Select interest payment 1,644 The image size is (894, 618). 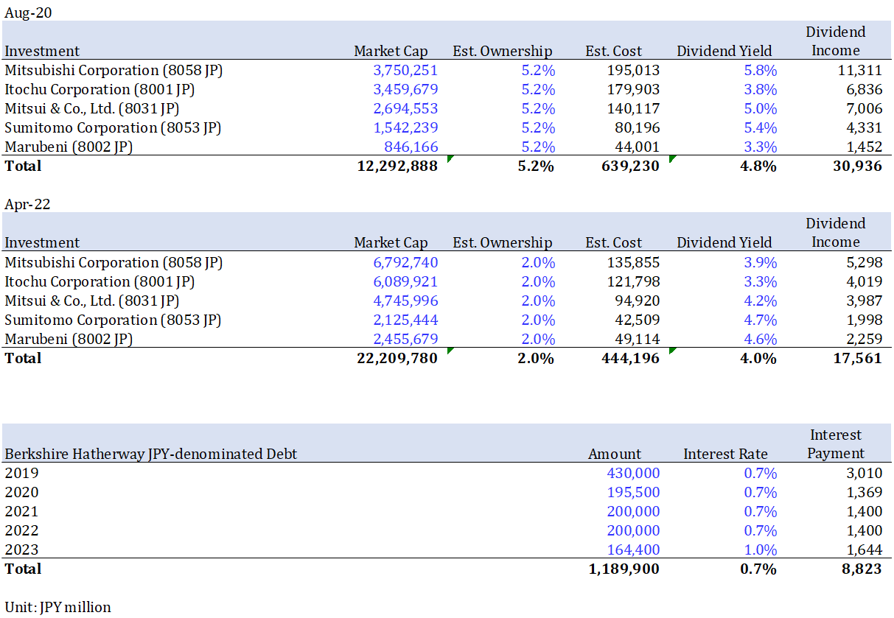pos(865,549)
